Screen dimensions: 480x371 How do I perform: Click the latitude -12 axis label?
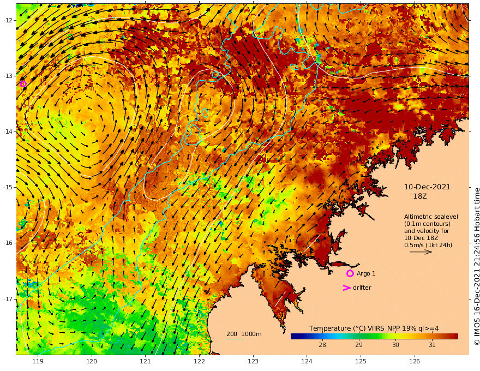9,20
